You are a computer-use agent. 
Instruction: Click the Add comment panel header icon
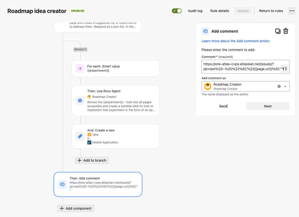[x=205, y=31]
